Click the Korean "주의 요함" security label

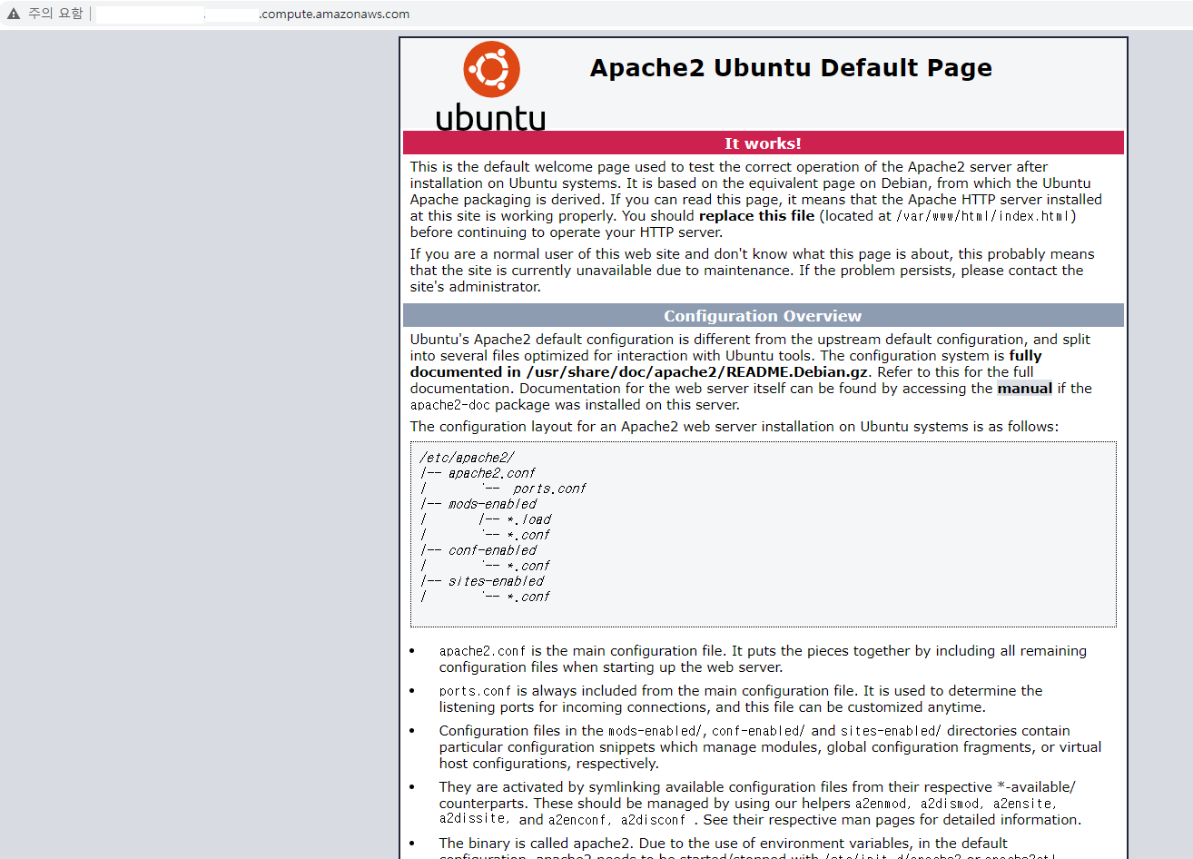55,14
